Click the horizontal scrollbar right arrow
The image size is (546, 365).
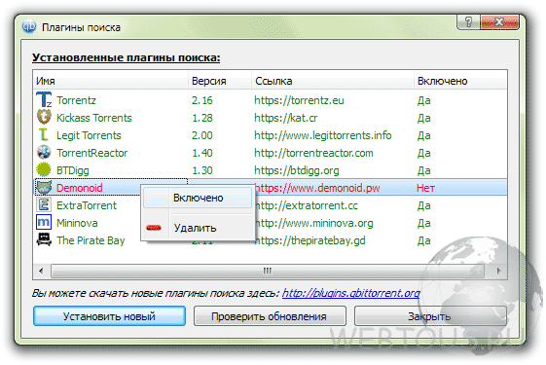tap(498, 271)
